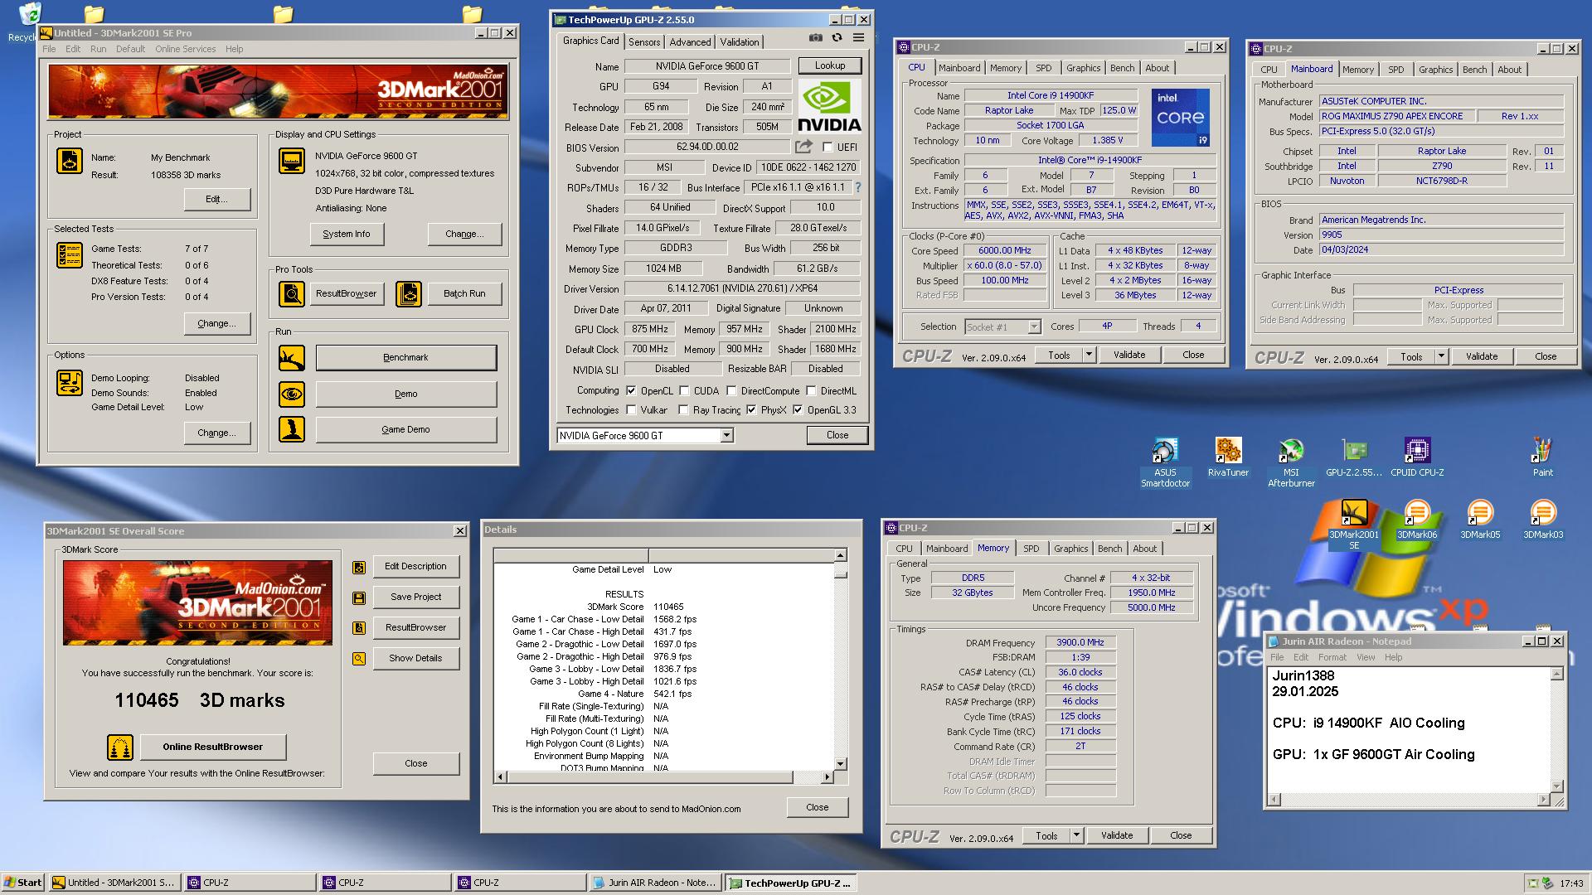Click the Selected Tests checklist icon
This screenshot has width=1592, height=895.
click(x=70, y=254)
